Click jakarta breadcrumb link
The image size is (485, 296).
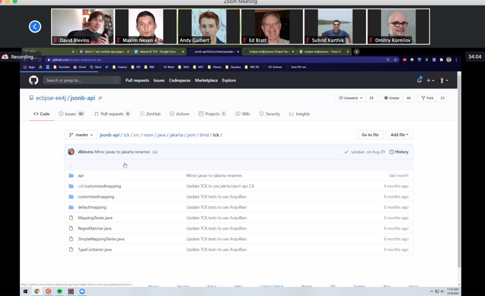pyautogui.click(x=176, y=135)
